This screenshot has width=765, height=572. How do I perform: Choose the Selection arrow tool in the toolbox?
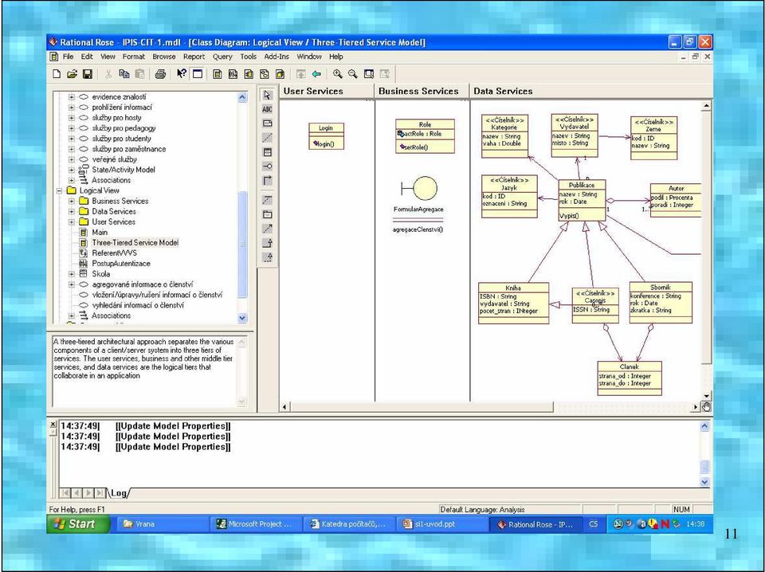(268, 95)
